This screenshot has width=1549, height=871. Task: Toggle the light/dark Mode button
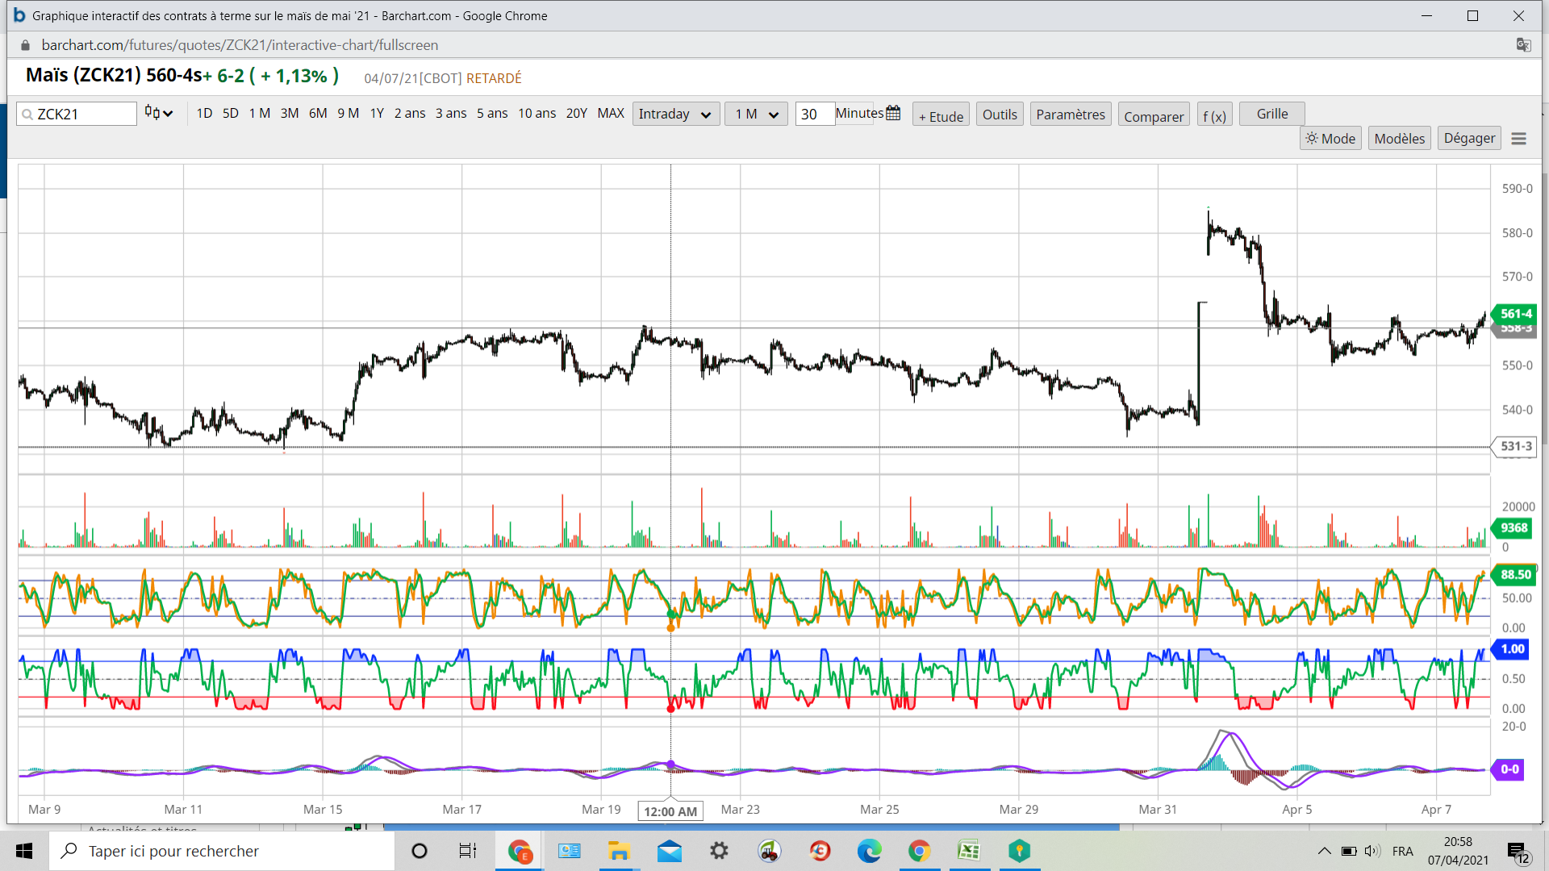click(x=1330, y=139)
